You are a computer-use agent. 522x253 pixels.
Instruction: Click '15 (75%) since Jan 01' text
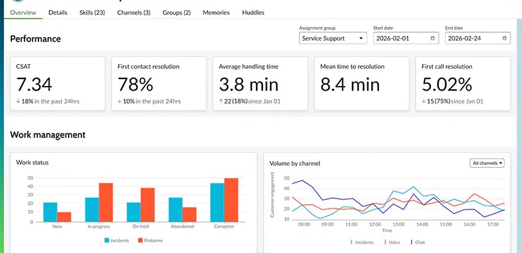coord(455,101)
